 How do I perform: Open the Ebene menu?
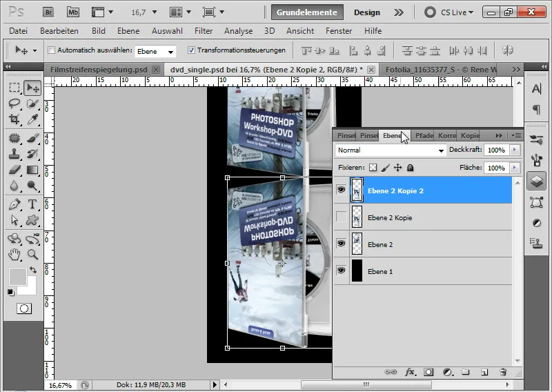coord(128,31)
